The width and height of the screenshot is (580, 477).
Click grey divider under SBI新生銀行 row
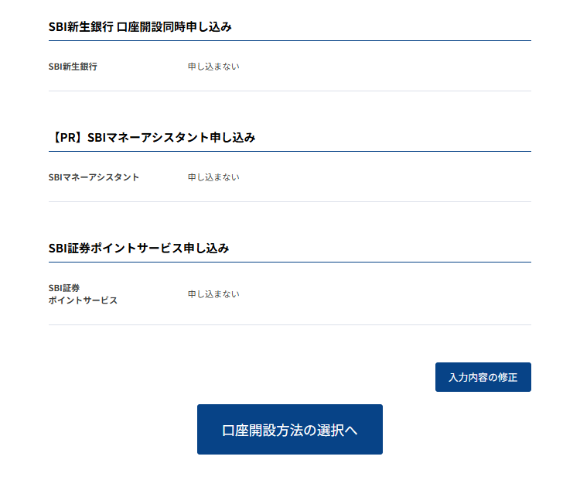290,91
